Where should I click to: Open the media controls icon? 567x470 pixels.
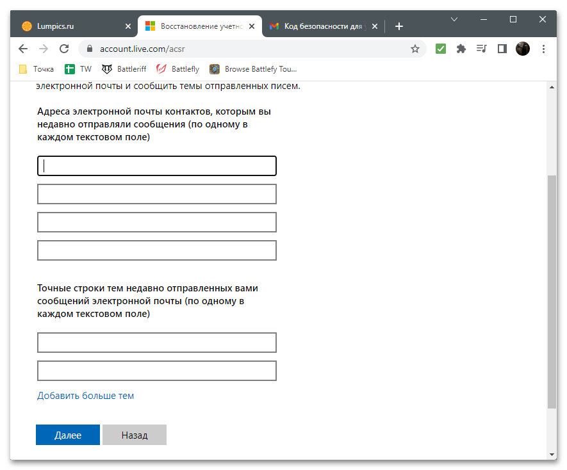pos(482,49)
